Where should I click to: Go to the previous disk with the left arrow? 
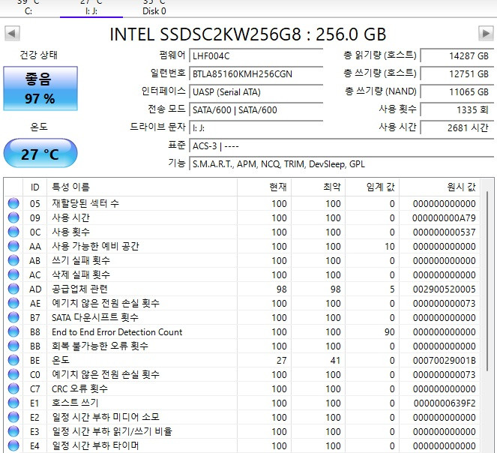click(12, 33)
